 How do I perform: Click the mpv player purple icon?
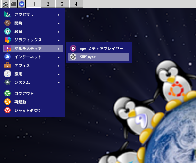pos(73,48)
